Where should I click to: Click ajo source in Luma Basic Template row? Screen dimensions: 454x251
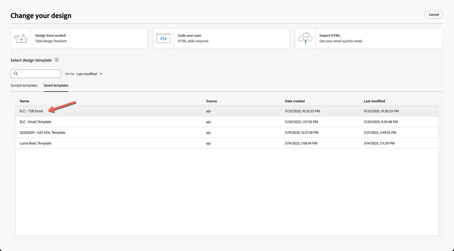[x=208, y=143]
